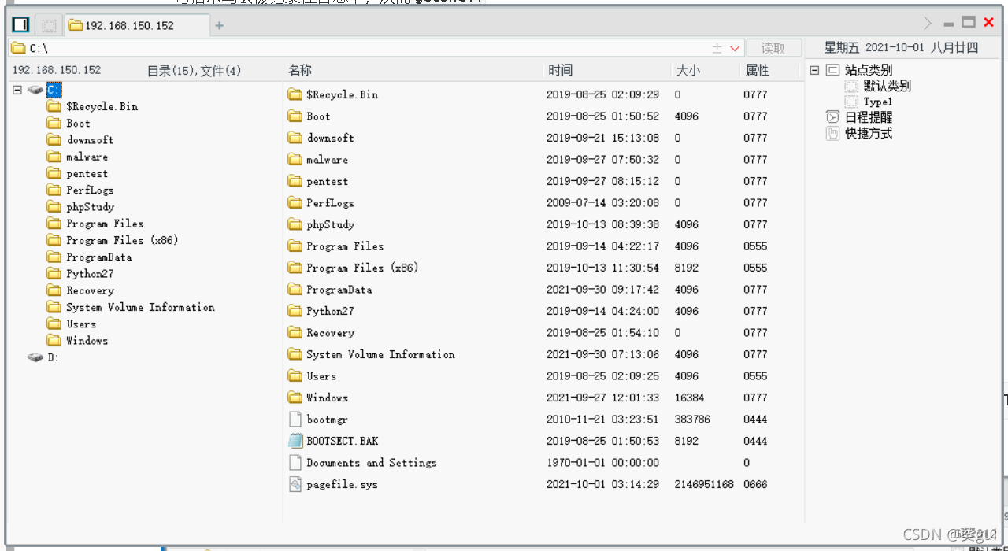This screenshot has height=551, width=1008.
Task: Click the BOOTSECT.BAK file icon
Action: point(295,441)
